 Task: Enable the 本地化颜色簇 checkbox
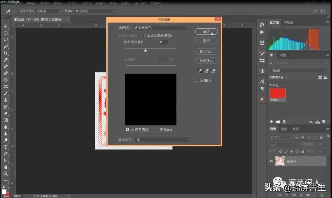(x=143, y=35)
